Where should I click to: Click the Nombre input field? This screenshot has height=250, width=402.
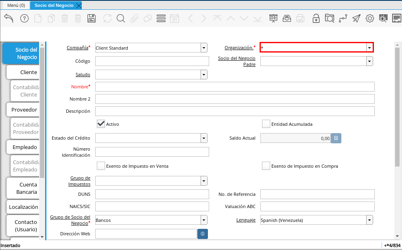(234, 87)
